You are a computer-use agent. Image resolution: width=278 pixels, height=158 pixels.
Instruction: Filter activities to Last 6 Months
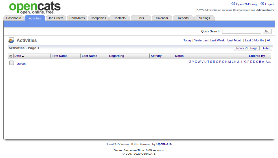pos(255,40)
